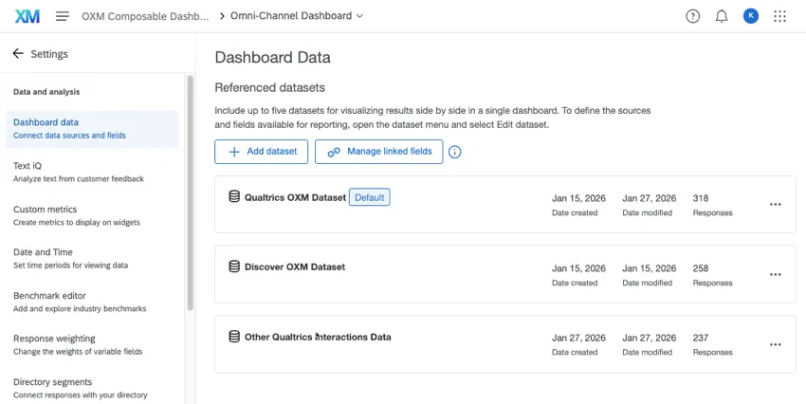Viewport: 806px width, 404px height.
Task: Open the hamburger navigation menu
Action: click(x=63, y=16)
